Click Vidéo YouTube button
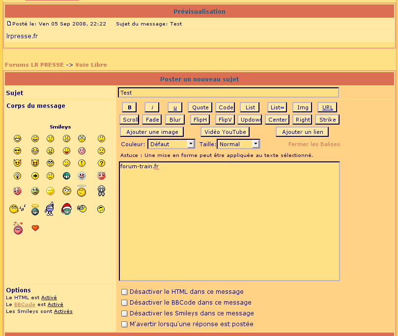Image resolution: width=398 pixels, height=336 pixels. coord(225,132)
